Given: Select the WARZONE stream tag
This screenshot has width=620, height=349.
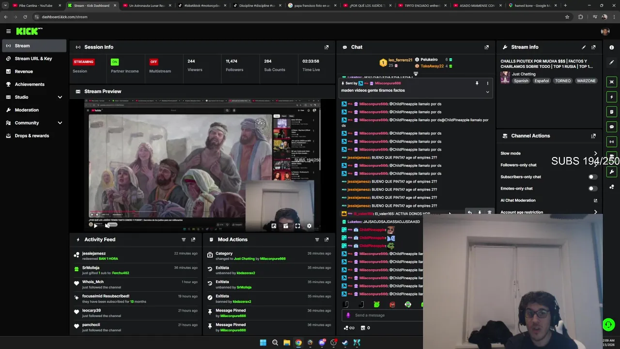Looking at the screenshot, I should point(586,81).
